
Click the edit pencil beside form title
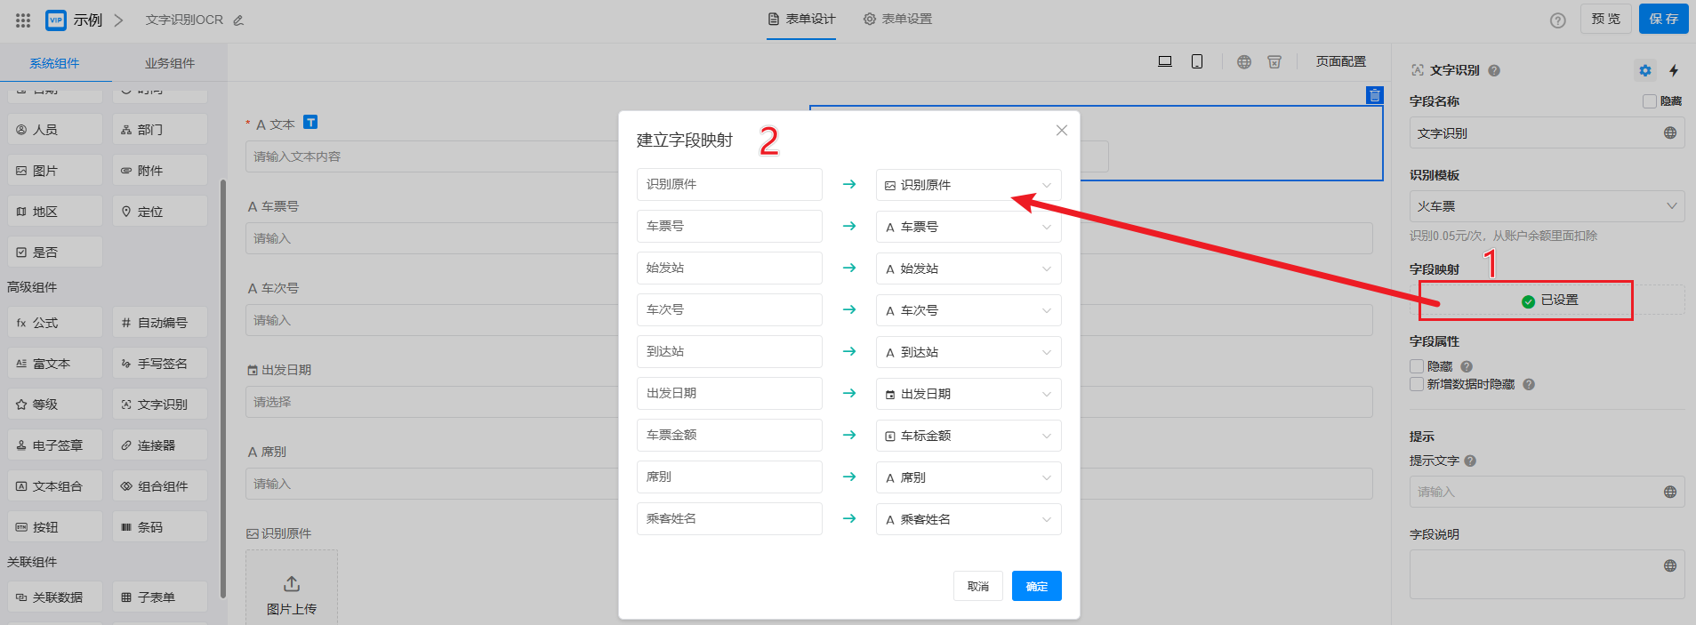point(238,20)
